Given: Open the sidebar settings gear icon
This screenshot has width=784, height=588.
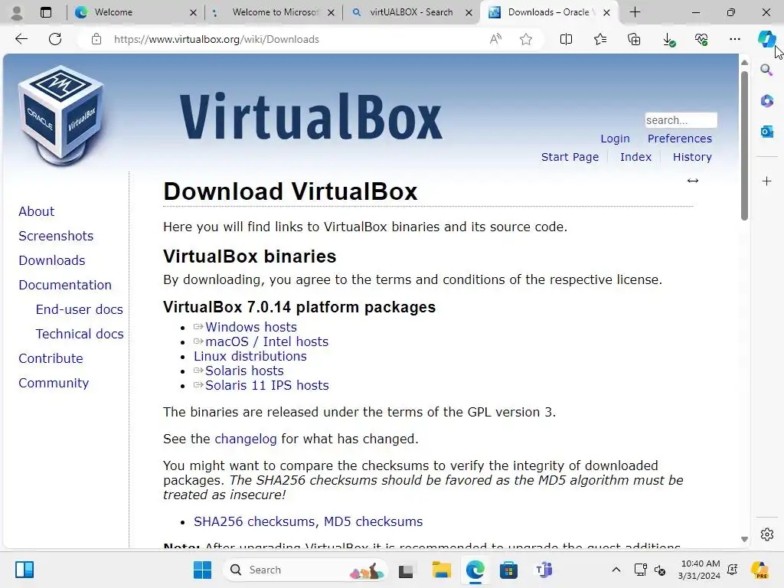Looking at the screenshot, I should point(767,534).
